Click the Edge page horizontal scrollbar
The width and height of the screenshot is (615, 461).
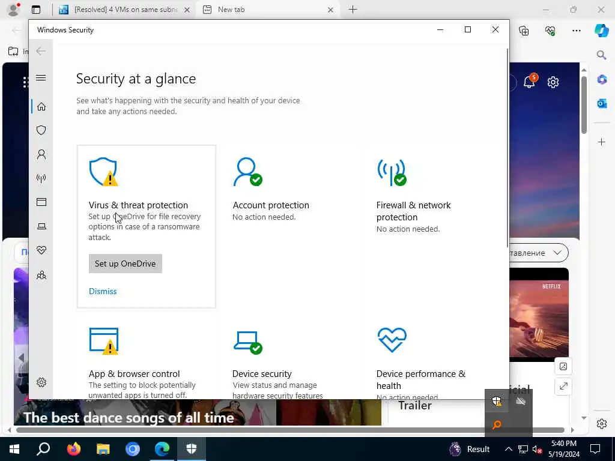290,430
